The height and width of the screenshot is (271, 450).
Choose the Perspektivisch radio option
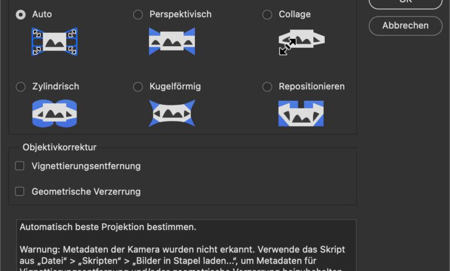(138, 14)
